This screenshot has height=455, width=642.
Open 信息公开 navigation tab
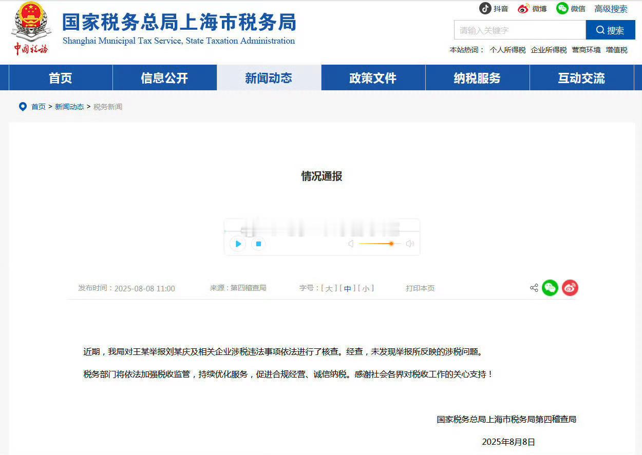[164, 78]
